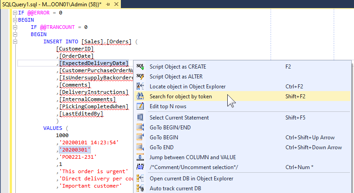354x193 pixels.
Task: Close the SQLQuery1.sql tab
Action: click(116, 5)
